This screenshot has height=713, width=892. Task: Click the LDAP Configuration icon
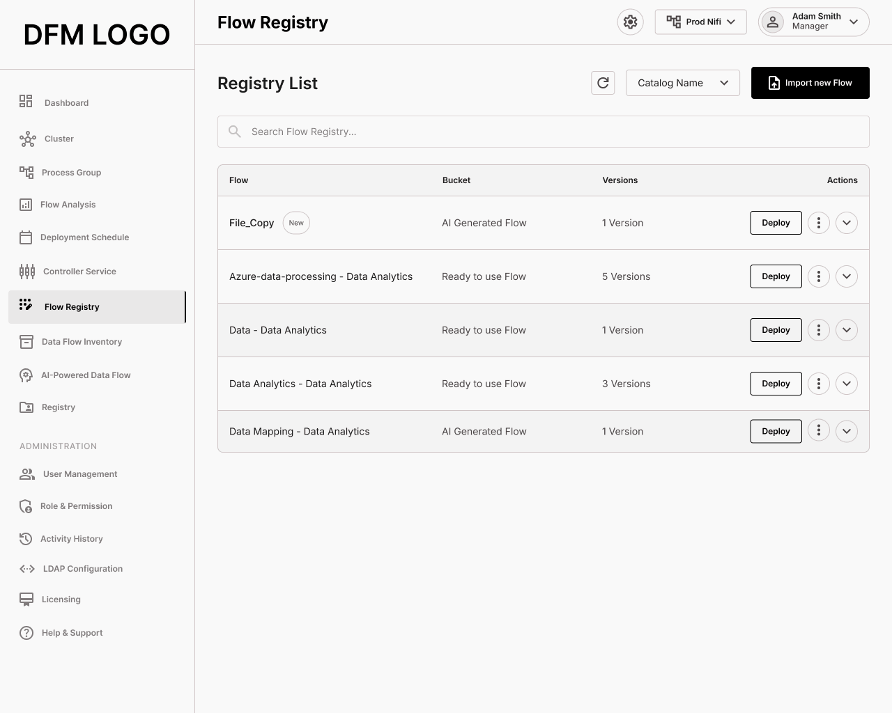pos(27,569)
